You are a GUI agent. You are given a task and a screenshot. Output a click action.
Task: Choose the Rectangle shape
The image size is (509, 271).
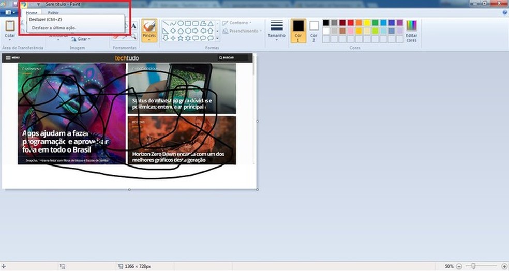click(188, 23)
